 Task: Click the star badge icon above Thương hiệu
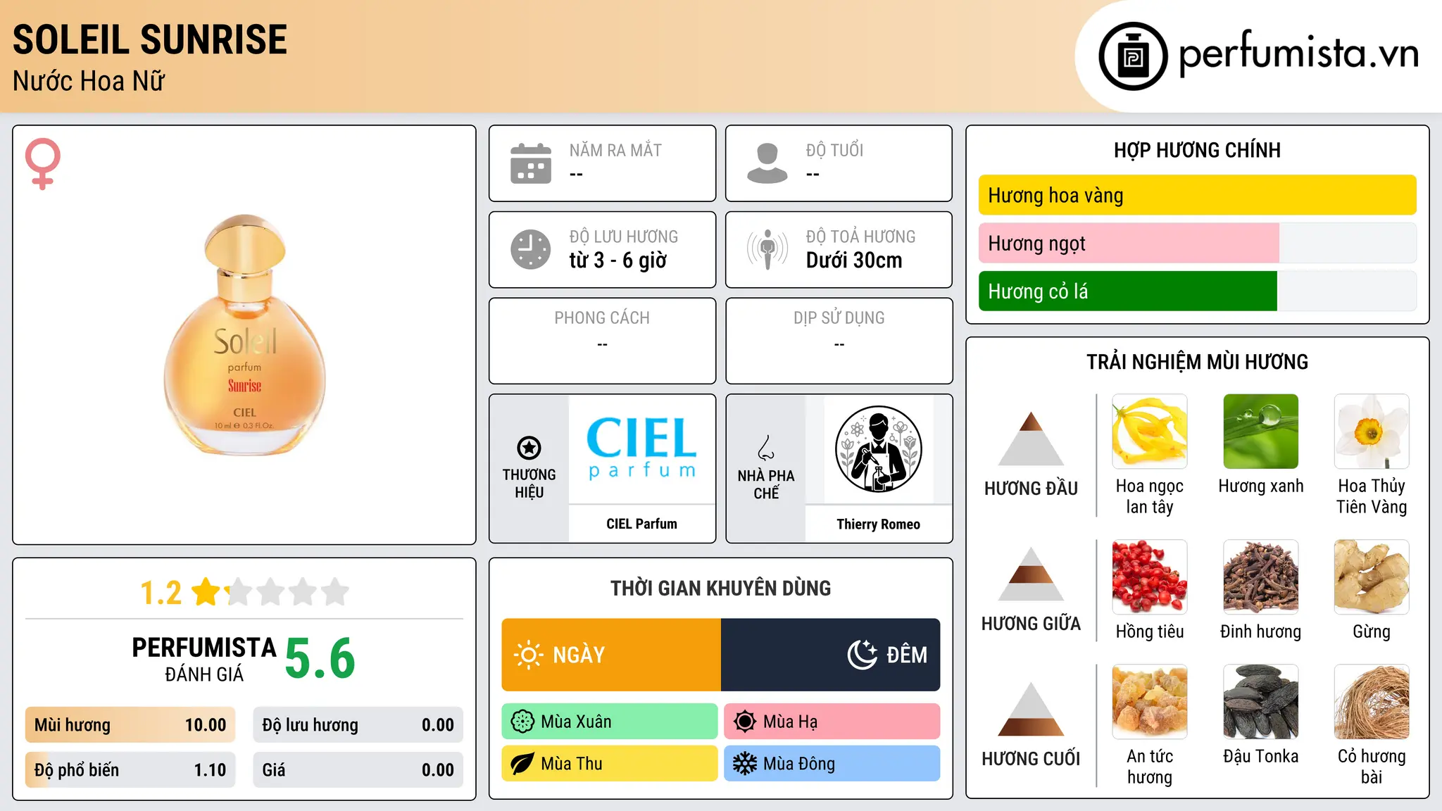tap(529, 448)
